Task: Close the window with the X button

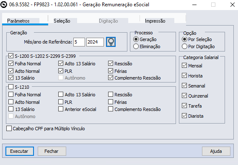Action: (x=233, y=5)
